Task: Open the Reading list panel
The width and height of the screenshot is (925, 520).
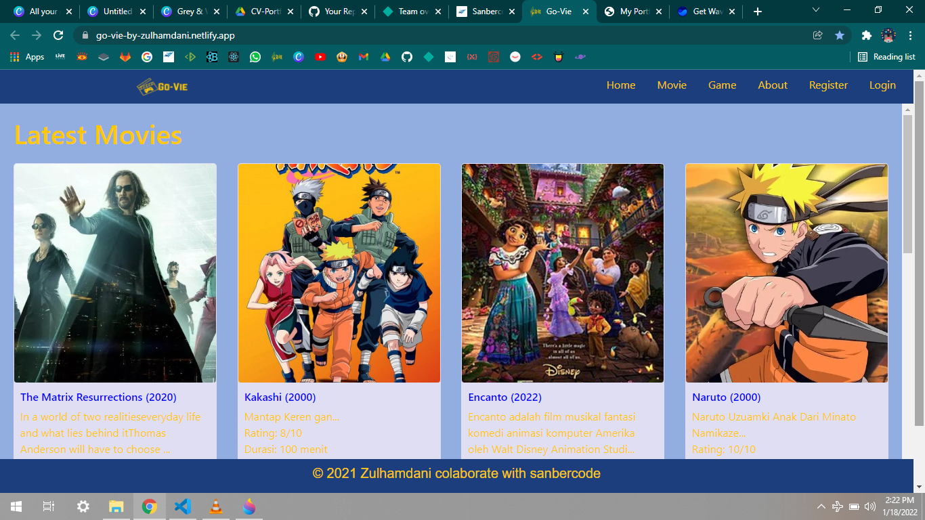Action: pyautogui.click(x=886, y=57)
